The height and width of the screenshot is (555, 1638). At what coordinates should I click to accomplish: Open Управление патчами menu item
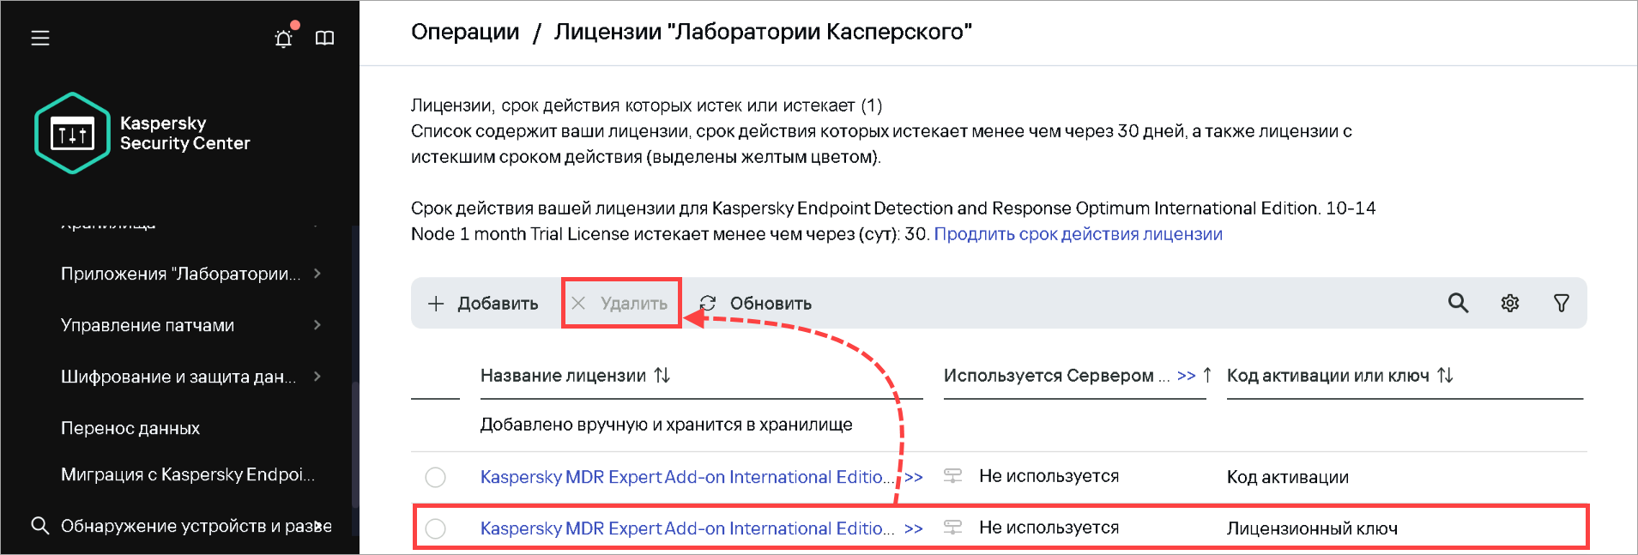click(x=148, y=325)
